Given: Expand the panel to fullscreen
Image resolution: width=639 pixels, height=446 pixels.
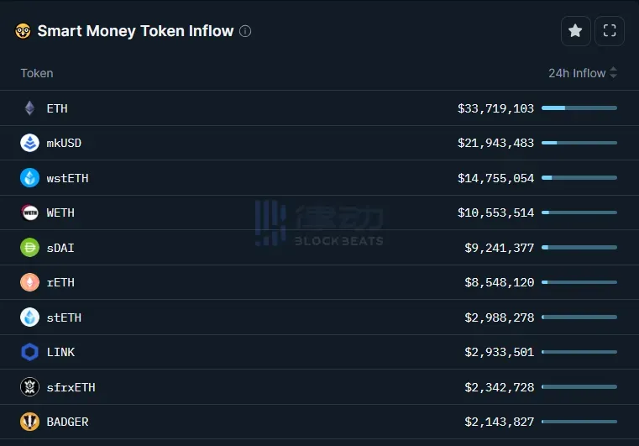Looking at the screenshot, I should click(x=610, y=31).
